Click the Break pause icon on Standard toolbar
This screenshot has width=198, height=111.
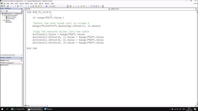(28, 6)
